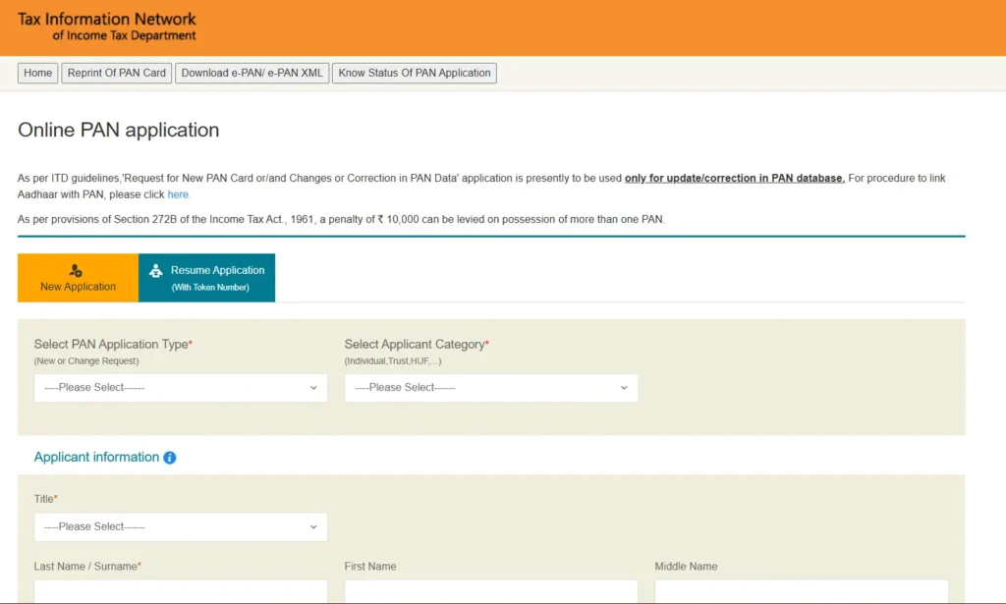
Task: Click the Resume Application token icon
Action: pos(155,271)
